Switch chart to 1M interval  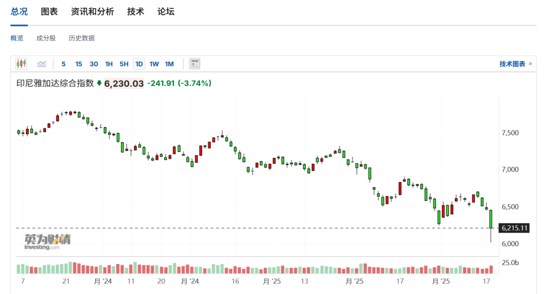point(169,64)
